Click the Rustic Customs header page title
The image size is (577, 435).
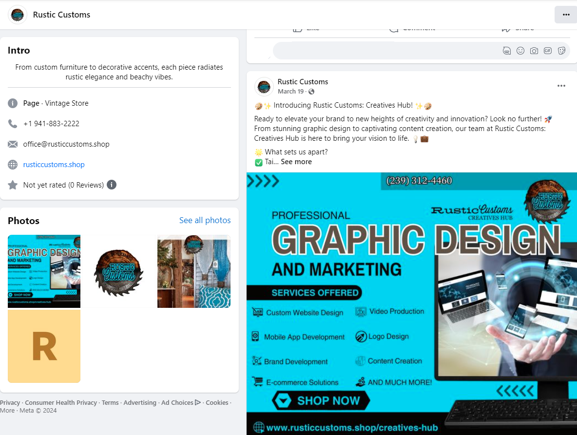tap(61, 15)
